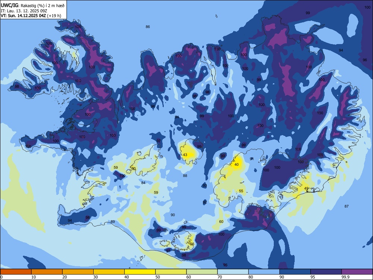Select the 50–60 pale yellow legend swatch
373x280 pixels.
[171, 272]
